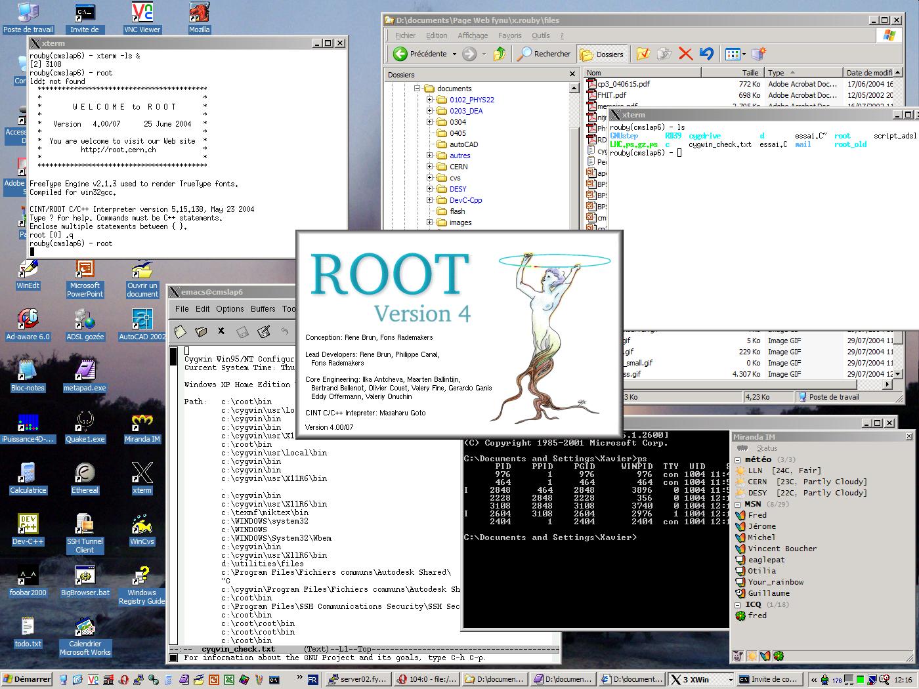The height and width of the screenshot is (689, 919).
Task: Toggle the weather protocol status icon in Miranda
Action: point(751,656)
